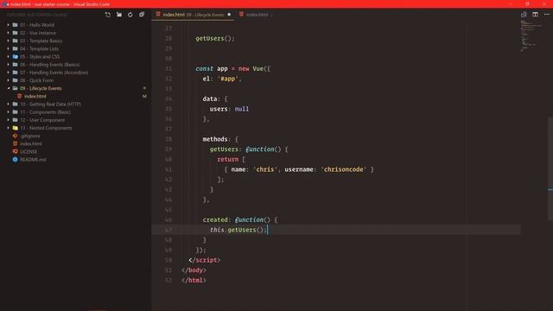
Task: Click 'this.getUsers();' on line 47
Action: [x=238, y=230]
